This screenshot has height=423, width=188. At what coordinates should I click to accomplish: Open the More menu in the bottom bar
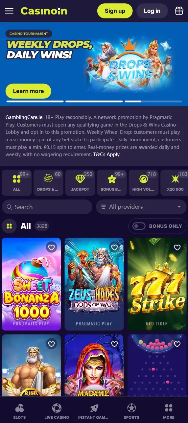169,411
